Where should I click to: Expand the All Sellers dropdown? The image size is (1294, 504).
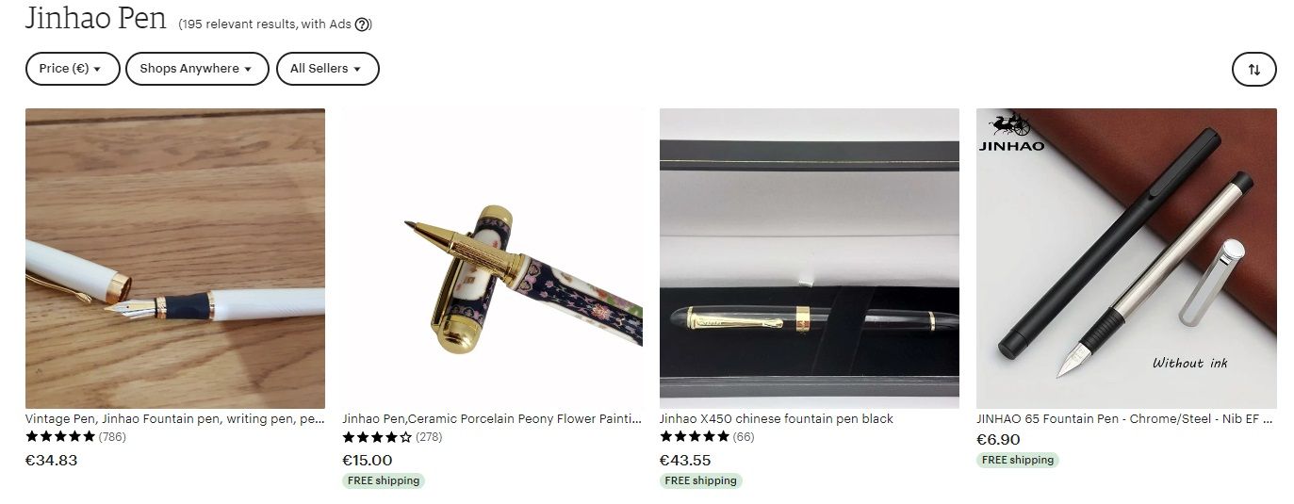click(327, 69)
